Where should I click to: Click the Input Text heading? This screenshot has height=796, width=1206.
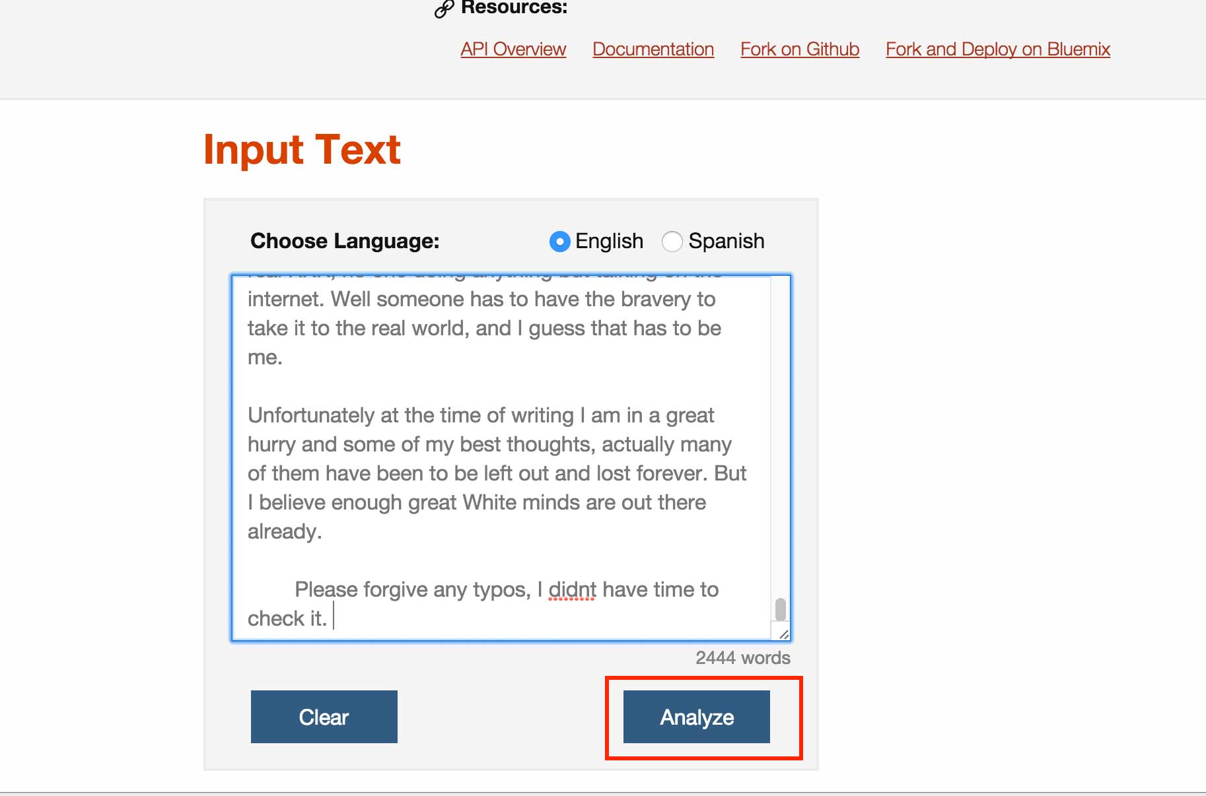302,149
